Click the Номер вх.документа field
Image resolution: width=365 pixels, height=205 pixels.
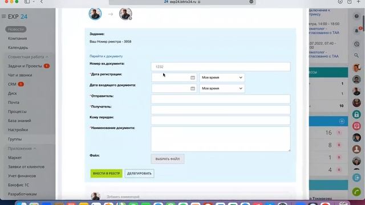(x=221, y=67)
